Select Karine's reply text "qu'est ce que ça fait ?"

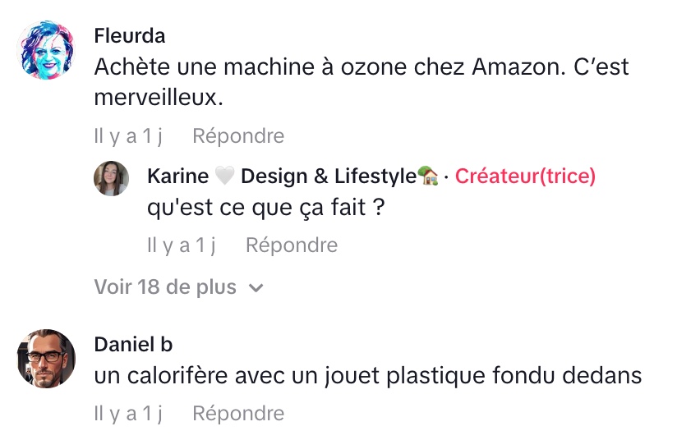point(266,209)
